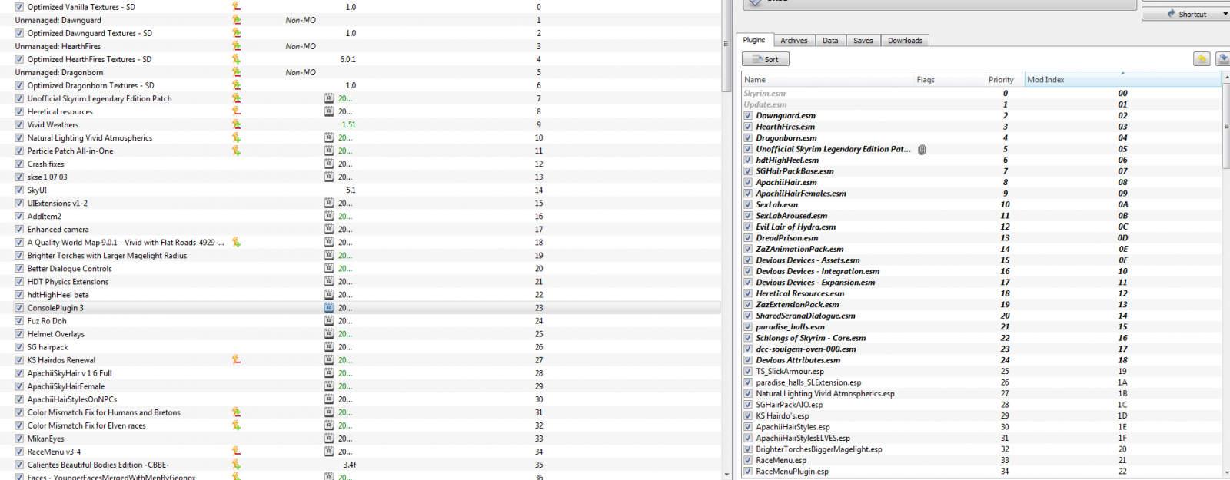Click conflict icon for Calientes Beautiful Bodies Edition

click(236, 464)
